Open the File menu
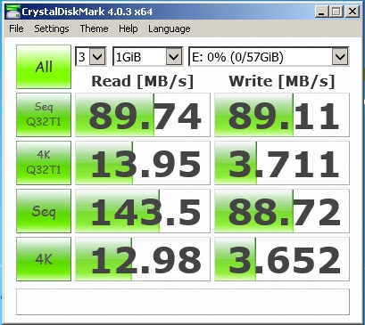Viewport: 365px width, 325px height. click(x=16, y=28)
